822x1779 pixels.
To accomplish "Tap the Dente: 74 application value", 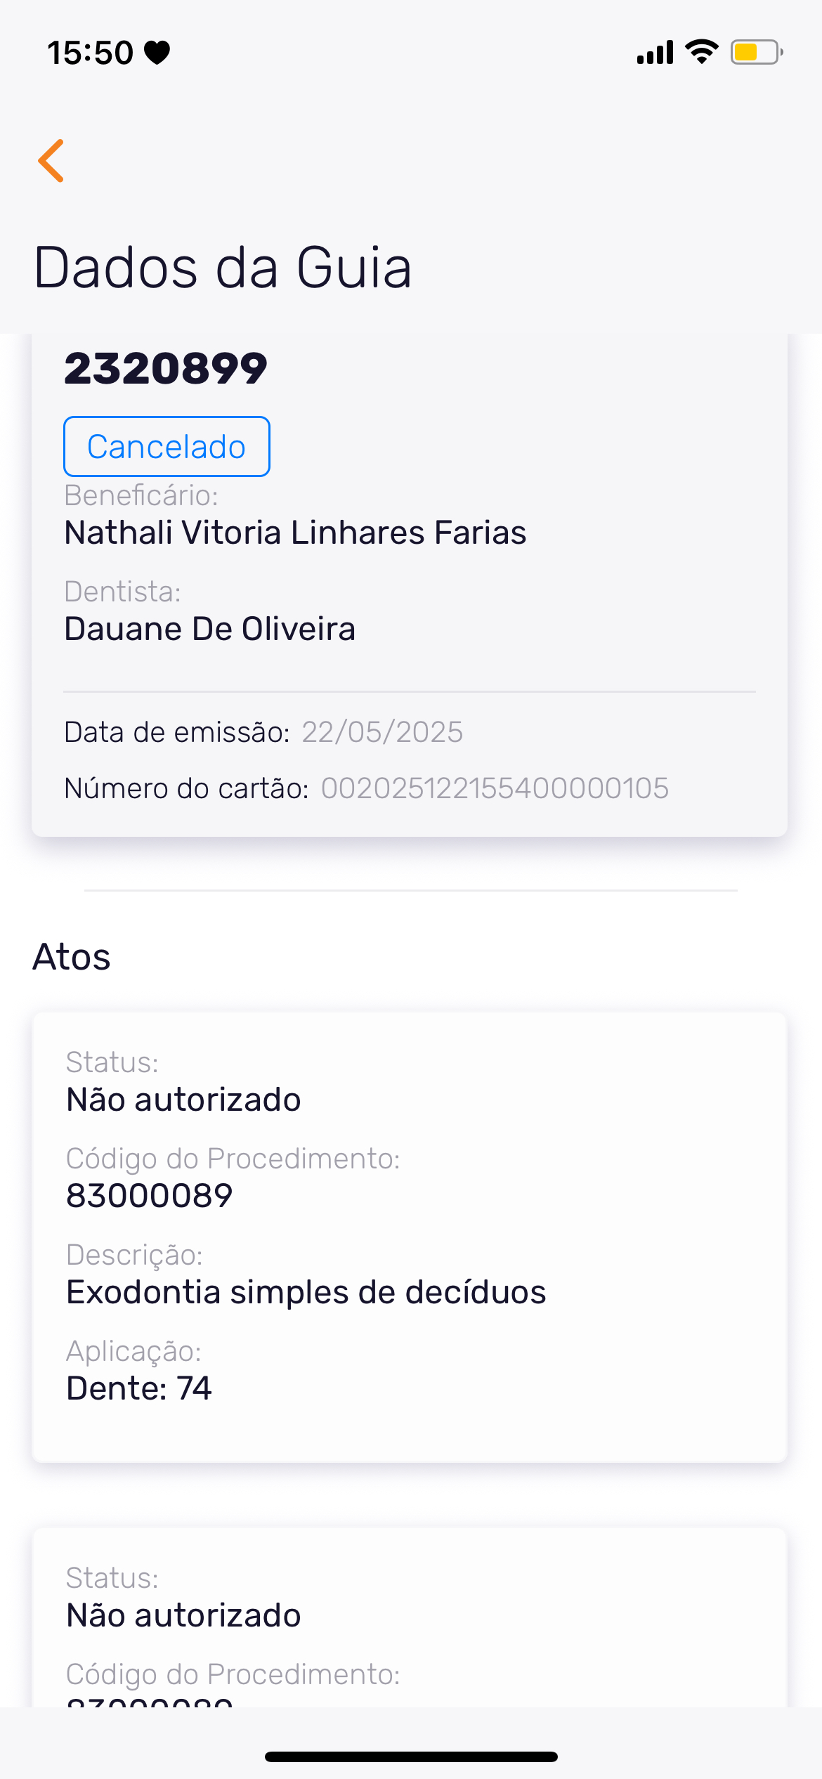I will pos(139,1388).
